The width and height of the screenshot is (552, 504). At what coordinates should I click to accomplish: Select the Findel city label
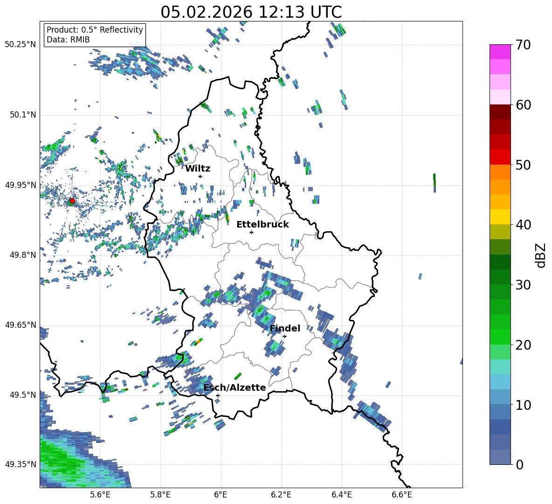(284, 328)
